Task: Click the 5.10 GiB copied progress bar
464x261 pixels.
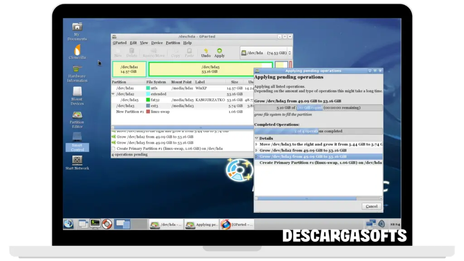Action: [x=319, y=108]
